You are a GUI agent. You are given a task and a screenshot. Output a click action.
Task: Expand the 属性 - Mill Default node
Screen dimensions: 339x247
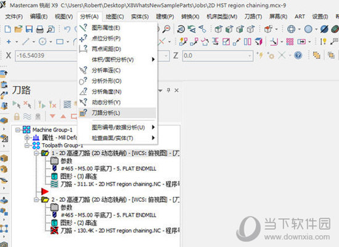pyautogui.click(x=27, y=138)
